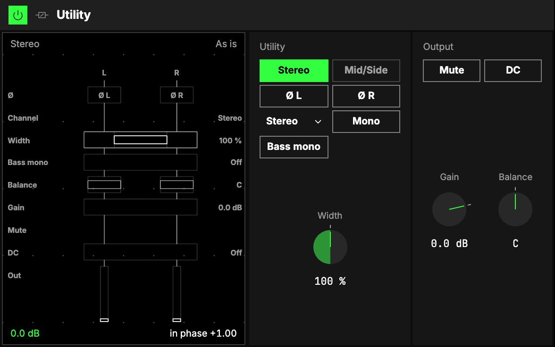This screenshot has height=347, width=555.
Task: Switch to Mid/Side mode
Action: (x=366, y=70)
